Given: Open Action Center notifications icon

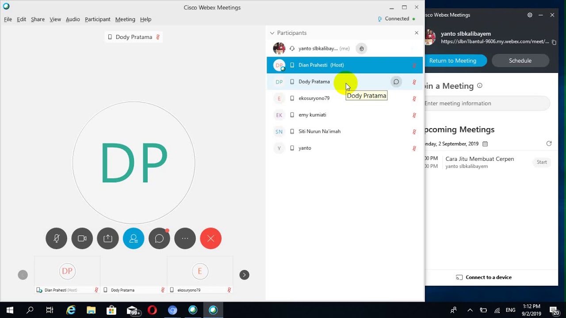Looking at the screenshot, I should click(554, 310).
